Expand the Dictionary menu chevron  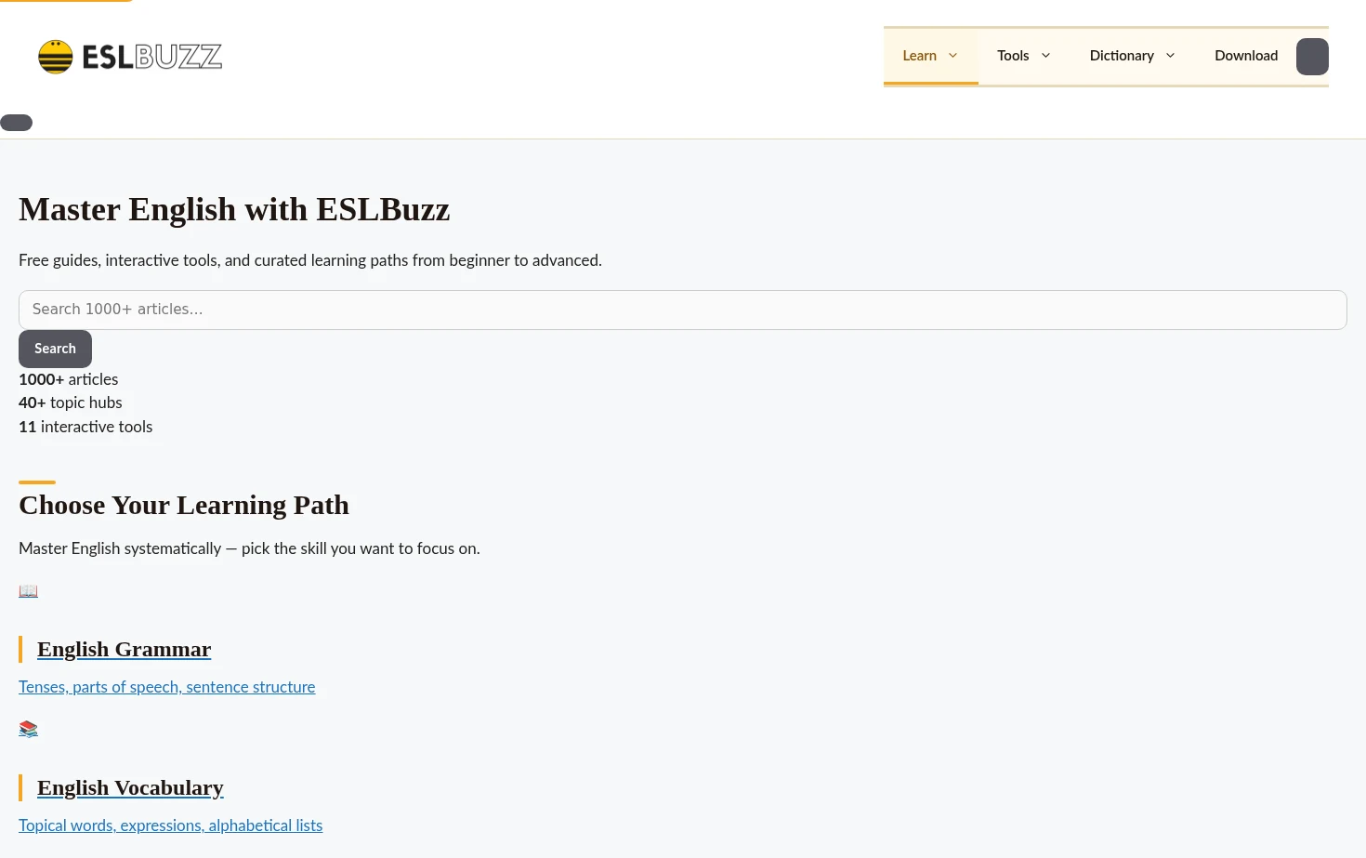tap(1170, 56)
